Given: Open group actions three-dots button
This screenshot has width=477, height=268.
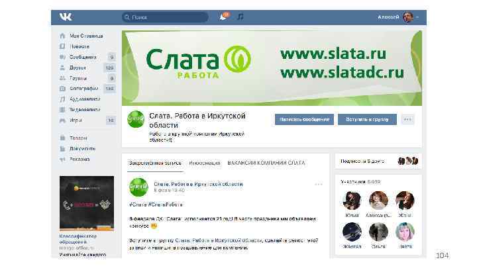Looking at the screenshot, I should click(407, 119).
